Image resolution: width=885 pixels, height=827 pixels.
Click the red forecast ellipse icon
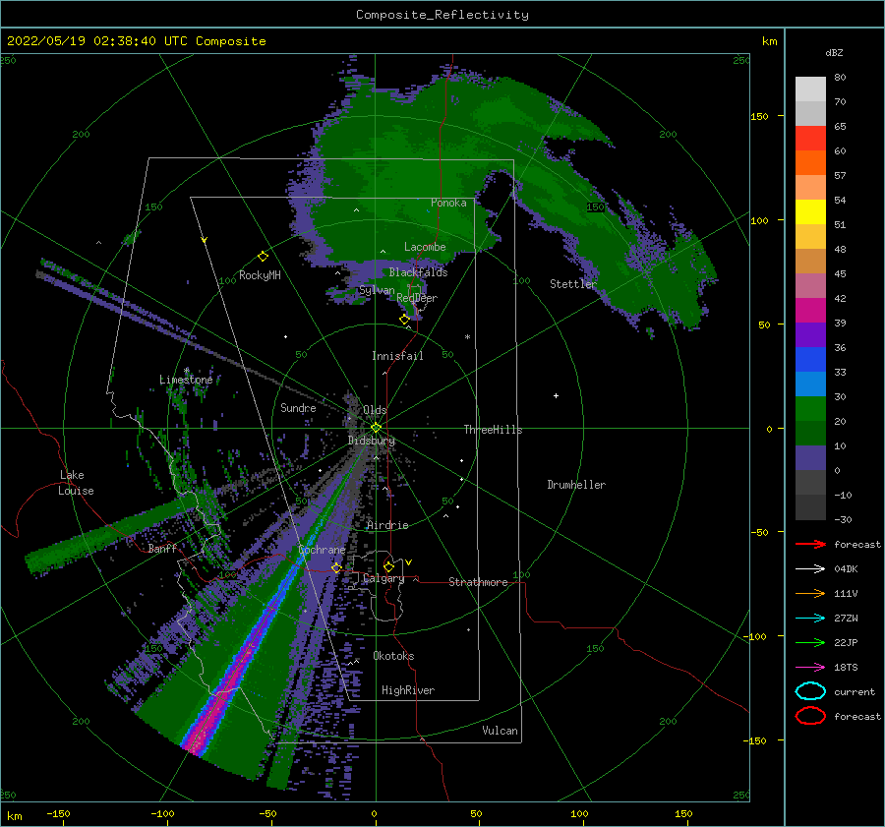pyautogui.click(x=810, y=716)
